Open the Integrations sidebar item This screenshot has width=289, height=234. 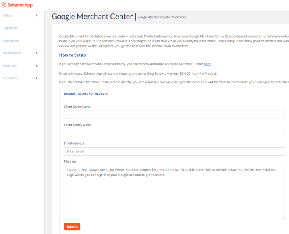click(x=11, y=40)
